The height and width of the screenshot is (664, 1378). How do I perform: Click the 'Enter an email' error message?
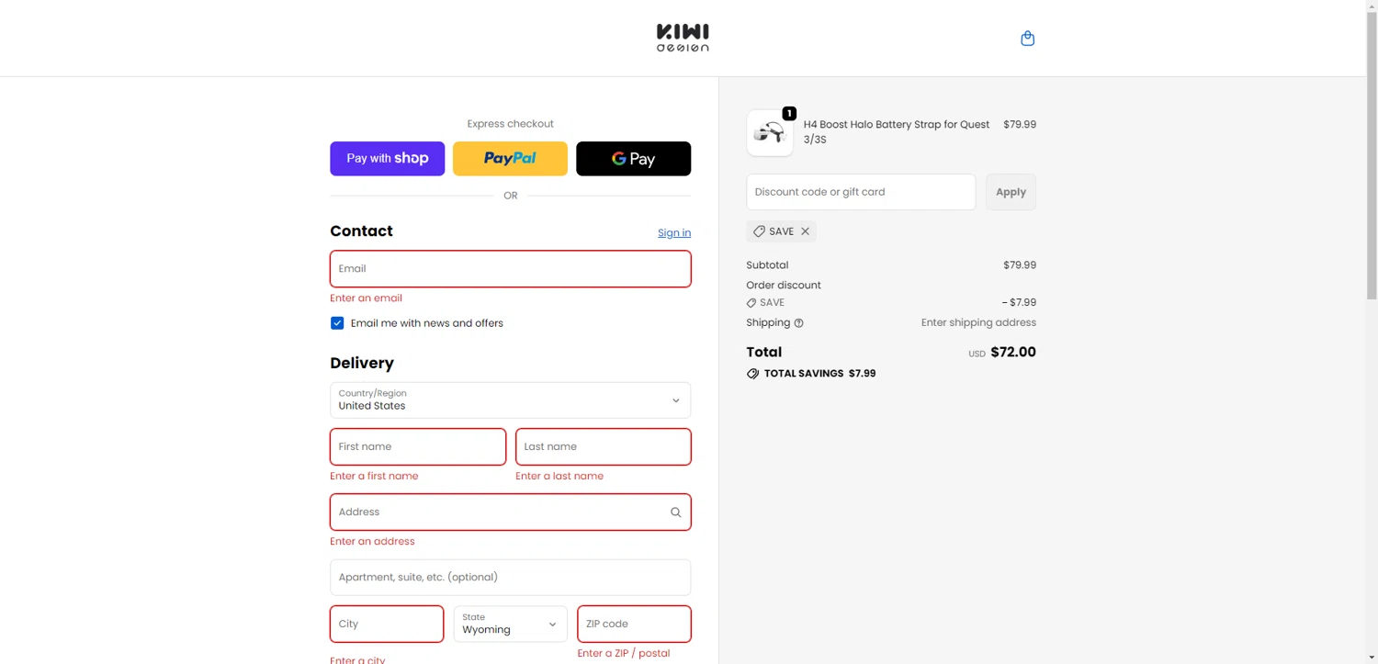click(366, 298)
